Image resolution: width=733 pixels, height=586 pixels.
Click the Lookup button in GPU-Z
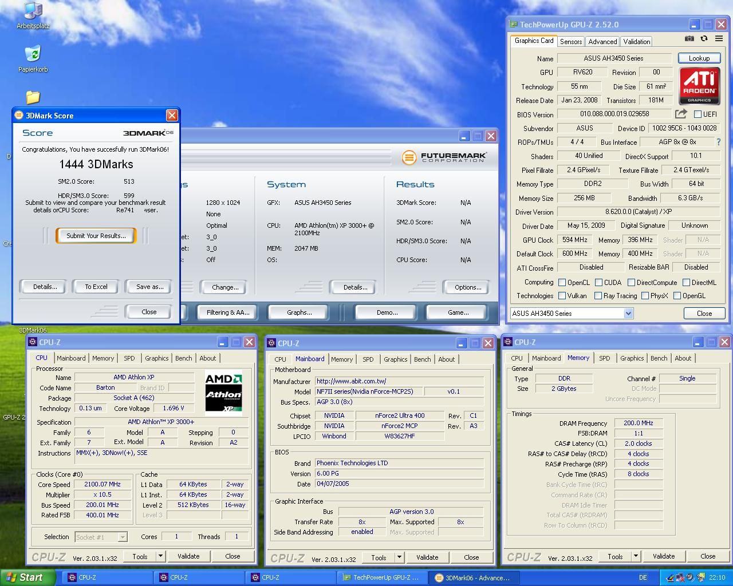[x=699, y=58]
